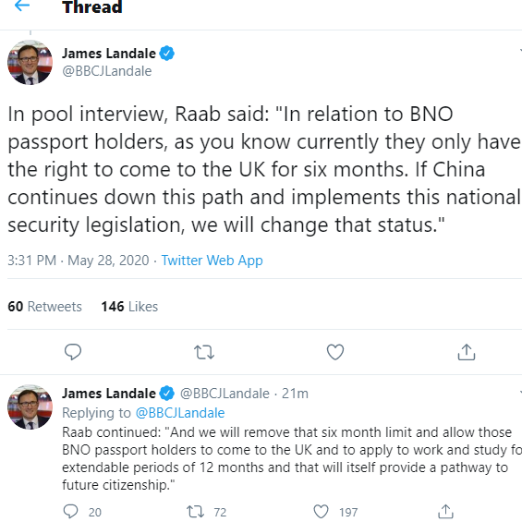Open the Twitter Web App link
Image resolution: width=522 pixels, height=522 pixels.
(x=212, y=260)
